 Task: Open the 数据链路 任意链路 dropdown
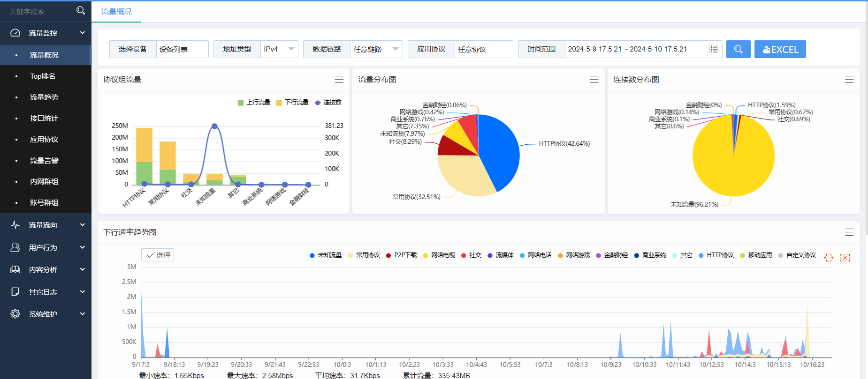[x=376, y=49]
